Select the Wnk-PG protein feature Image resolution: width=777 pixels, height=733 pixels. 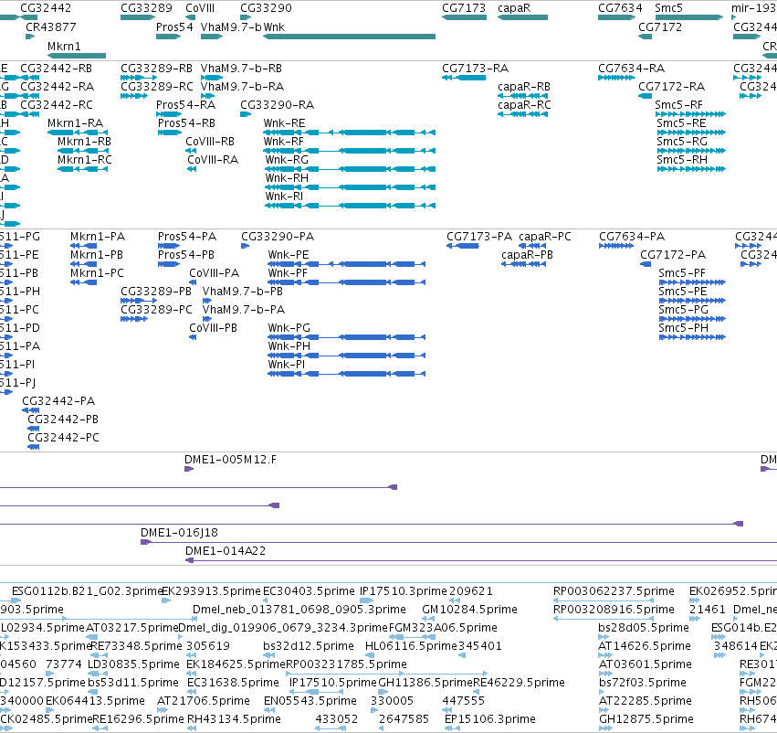[346, 337]
